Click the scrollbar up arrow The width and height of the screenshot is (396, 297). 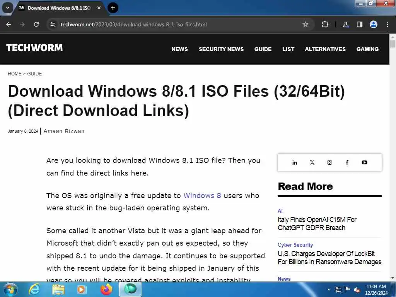pos(393,37)
